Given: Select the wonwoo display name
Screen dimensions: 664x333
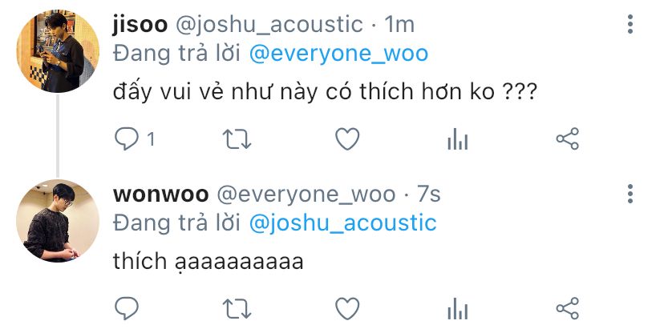Looking at the screenshot, I should click(161, 195).
